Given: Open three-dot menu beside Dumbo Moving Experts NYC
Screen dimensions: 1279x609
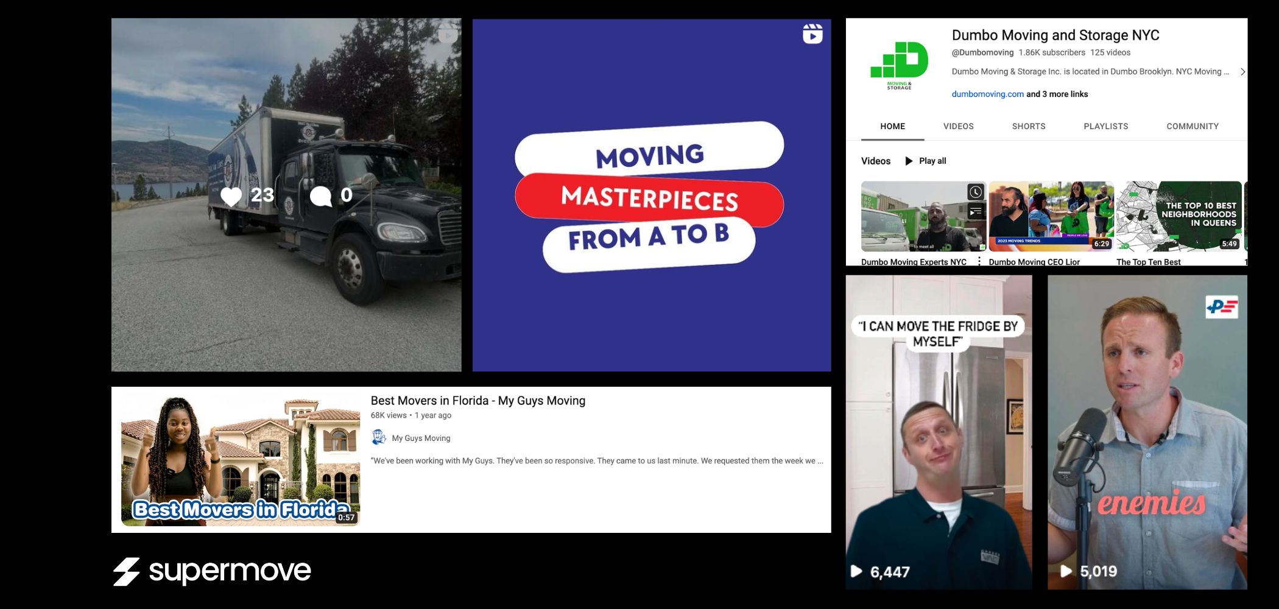Looking at the screenshot, I should point(979,261).
